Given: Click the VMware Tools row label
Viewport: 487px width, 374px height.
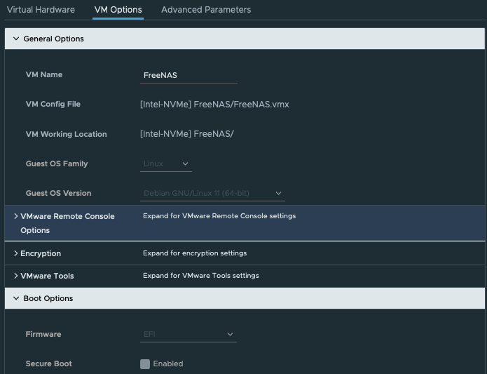Looking at the screenshot, I should (x=47, y=276).
